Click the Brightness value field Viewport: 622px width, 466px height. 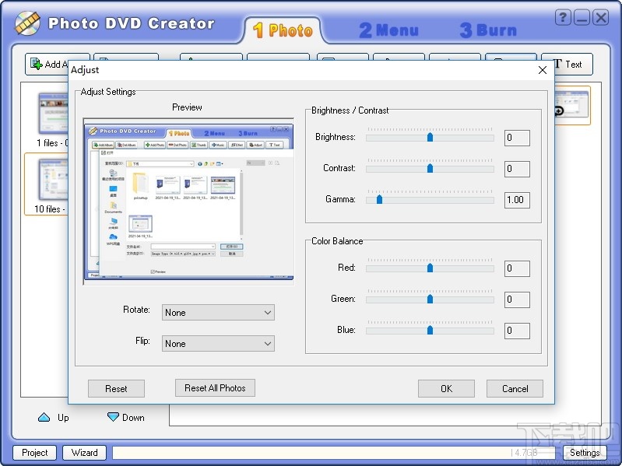click(x=517, y=138)
